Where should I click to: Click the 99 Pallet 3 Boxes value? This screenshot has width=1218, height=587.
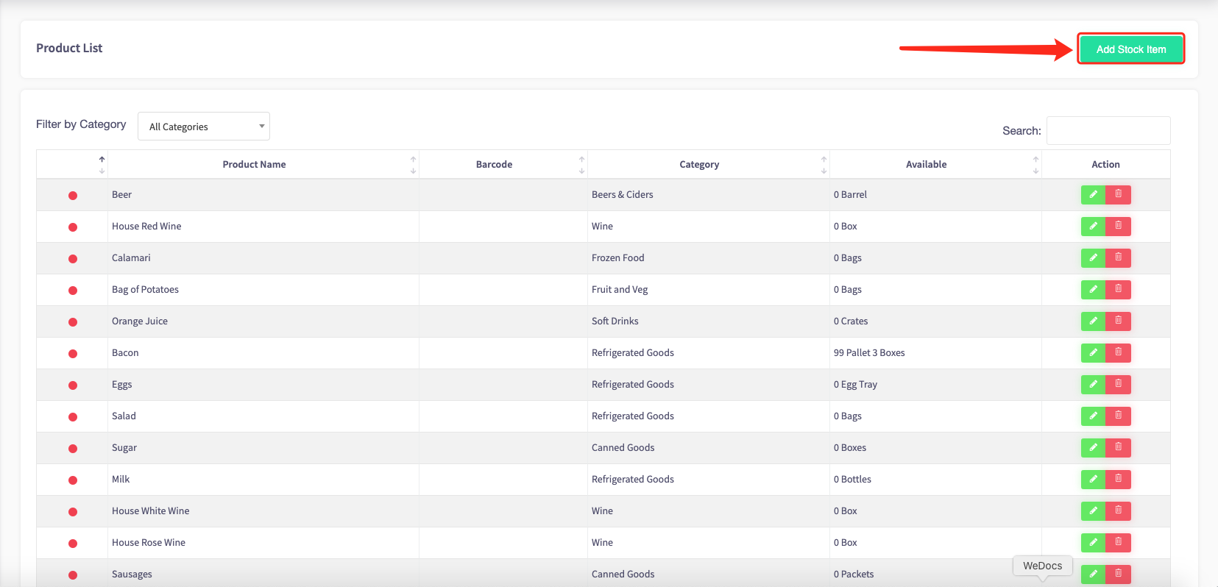tap(869, 352)
